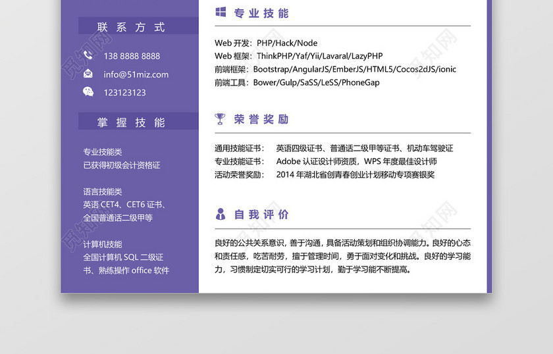Select the line Web 开发: PHP/Hack/Node
The image size is (553, 354).
[266, 43]
